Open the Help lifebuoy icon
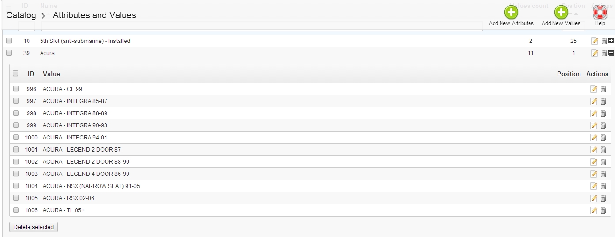Image resolution: width=615 pixels, height=237 pixels. 600,12
